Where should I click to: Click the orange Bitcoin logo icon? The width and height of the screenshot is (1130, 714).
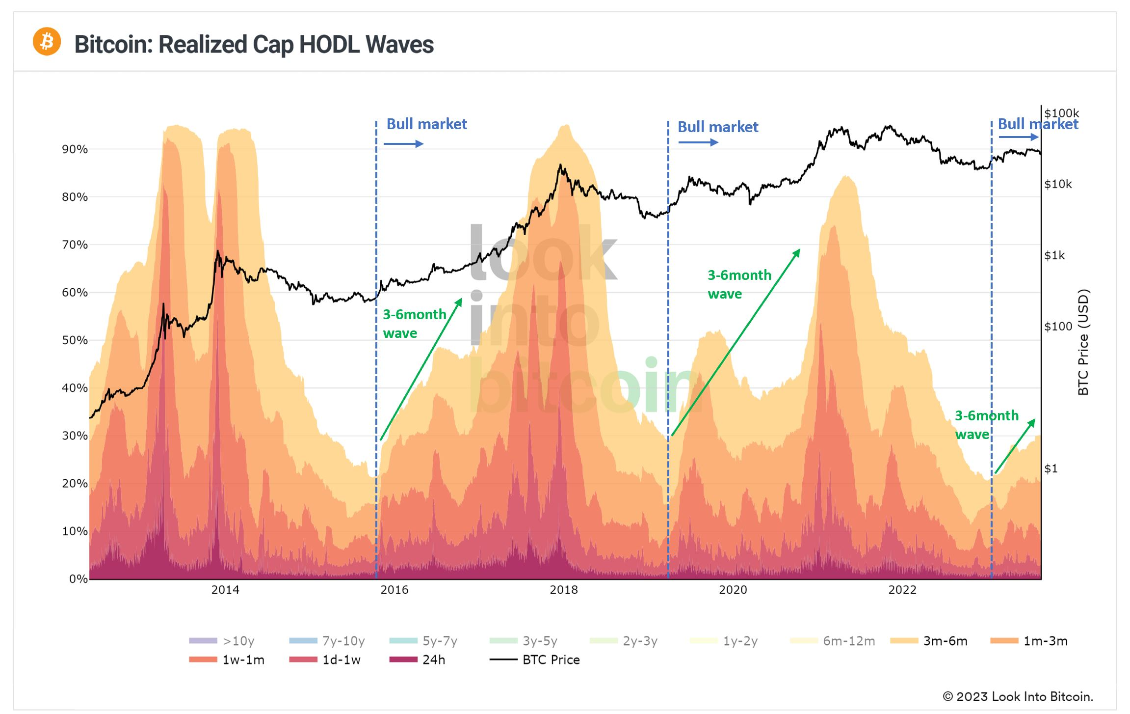click(47, 42)
